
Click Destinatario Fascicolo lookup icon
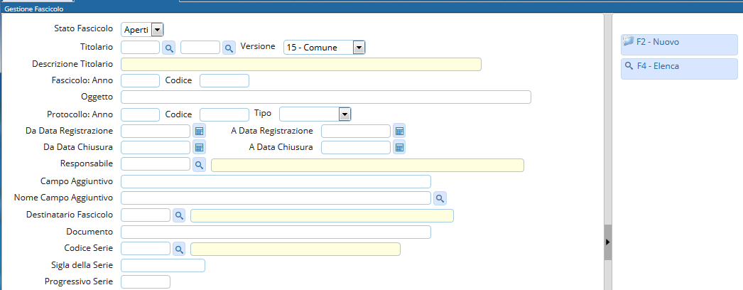[179, 215]
